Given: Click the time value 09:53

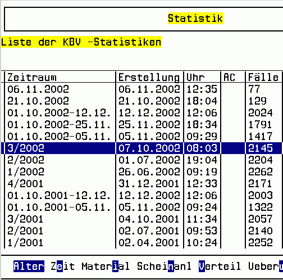Looking at the screenshot, I should tap(202, 231).
